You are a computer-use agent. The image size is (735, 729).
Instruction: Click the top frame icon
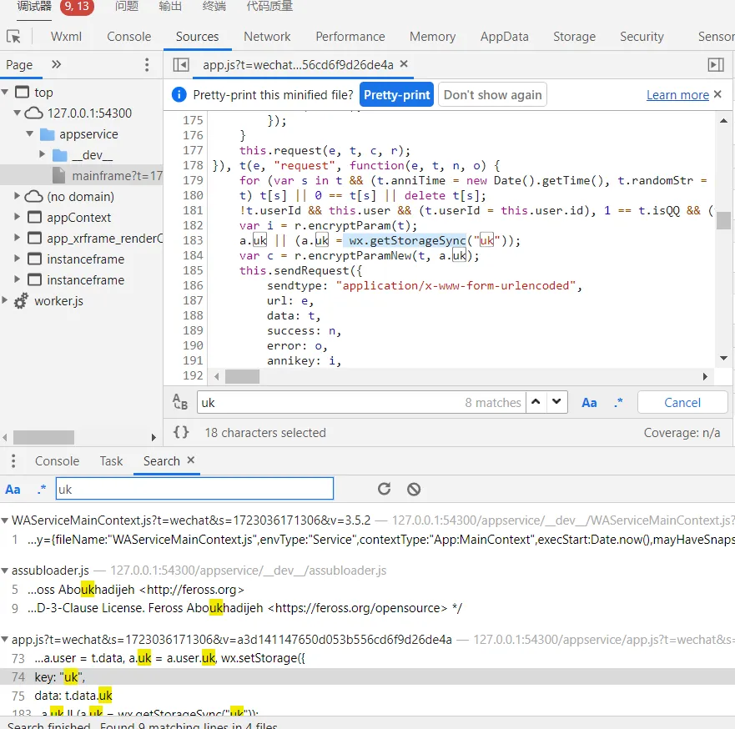coord(22,92)
